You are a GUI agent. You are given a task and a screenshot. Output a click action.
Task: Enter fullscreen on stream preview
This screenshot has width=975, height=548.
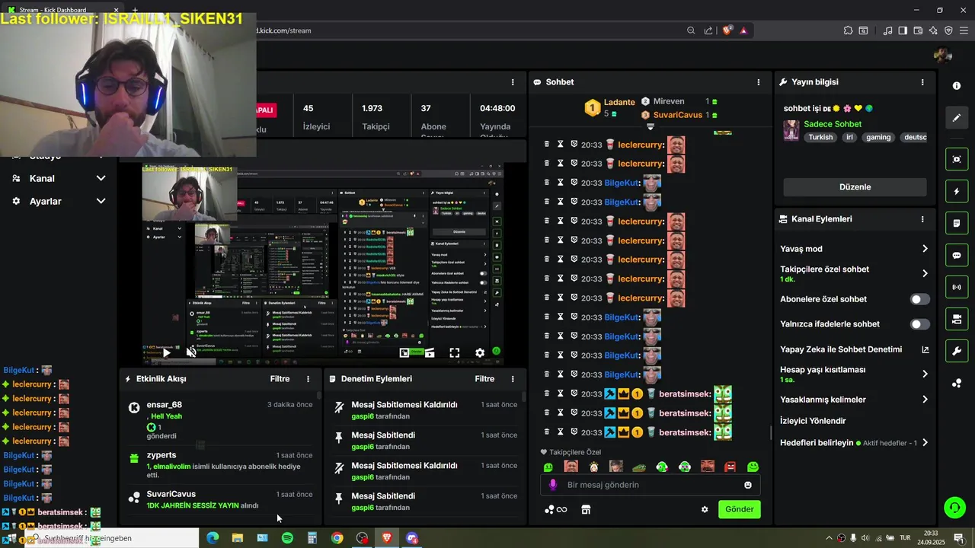(454, 352)
